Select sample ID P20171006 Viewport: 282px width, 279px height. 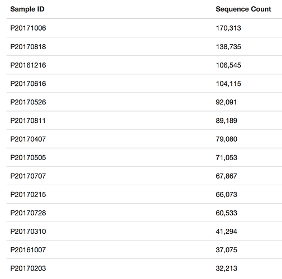[x=28, y=28]
